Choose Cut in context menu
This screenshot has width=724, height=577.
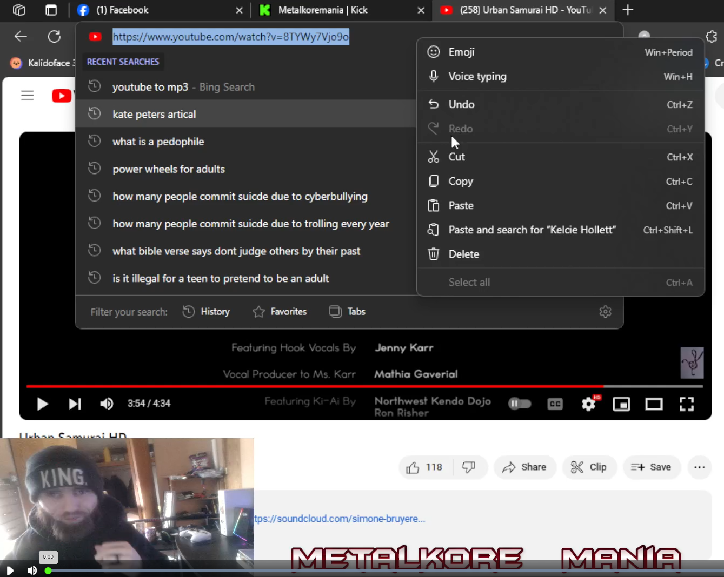click(560, 157)
